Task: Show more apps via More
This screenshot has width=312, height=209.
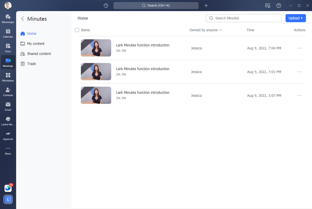Action: pos(8,150)
